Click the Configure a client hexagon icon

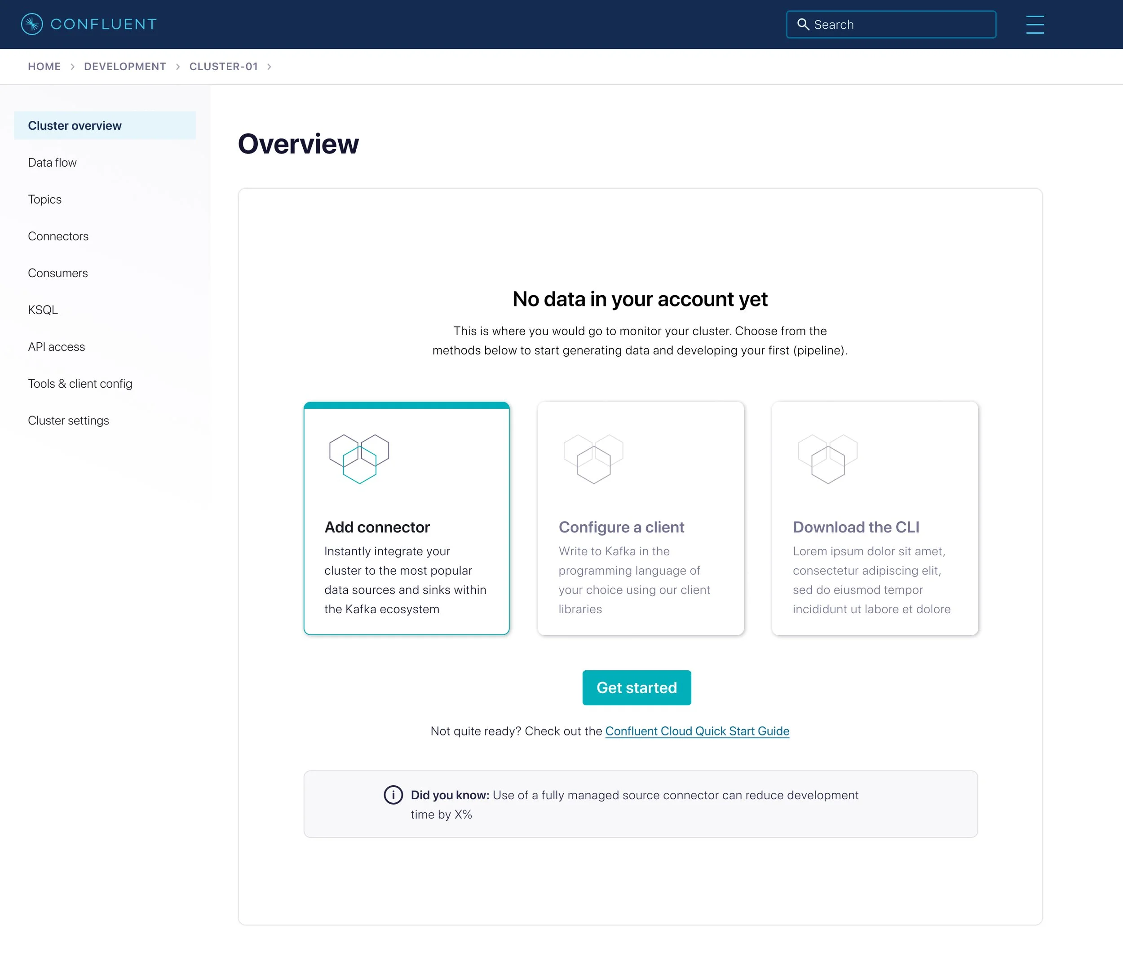[x=593, y=459]
